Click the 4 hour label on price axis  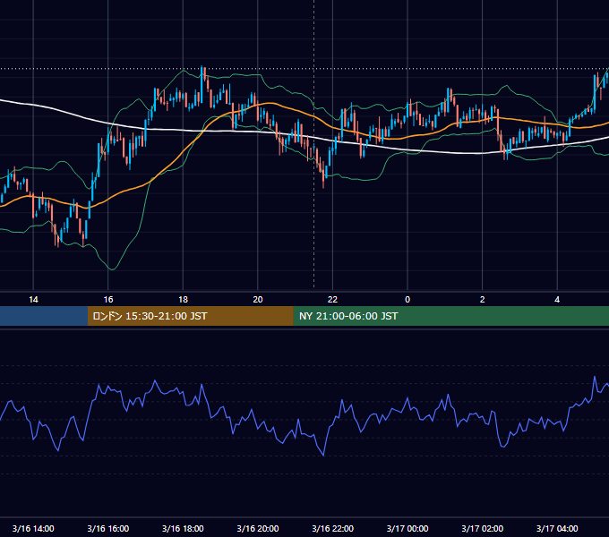[557, 300]
